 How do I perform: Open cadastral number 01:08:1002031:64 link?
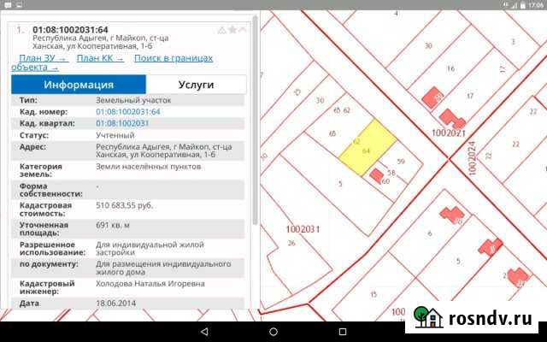coord(128,112)
